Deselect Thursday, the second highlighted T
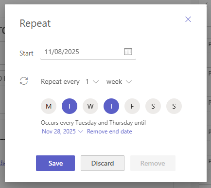 tap(111, 106)
